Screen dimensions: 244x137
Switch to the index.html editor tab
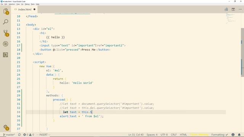tap(24, 9)
